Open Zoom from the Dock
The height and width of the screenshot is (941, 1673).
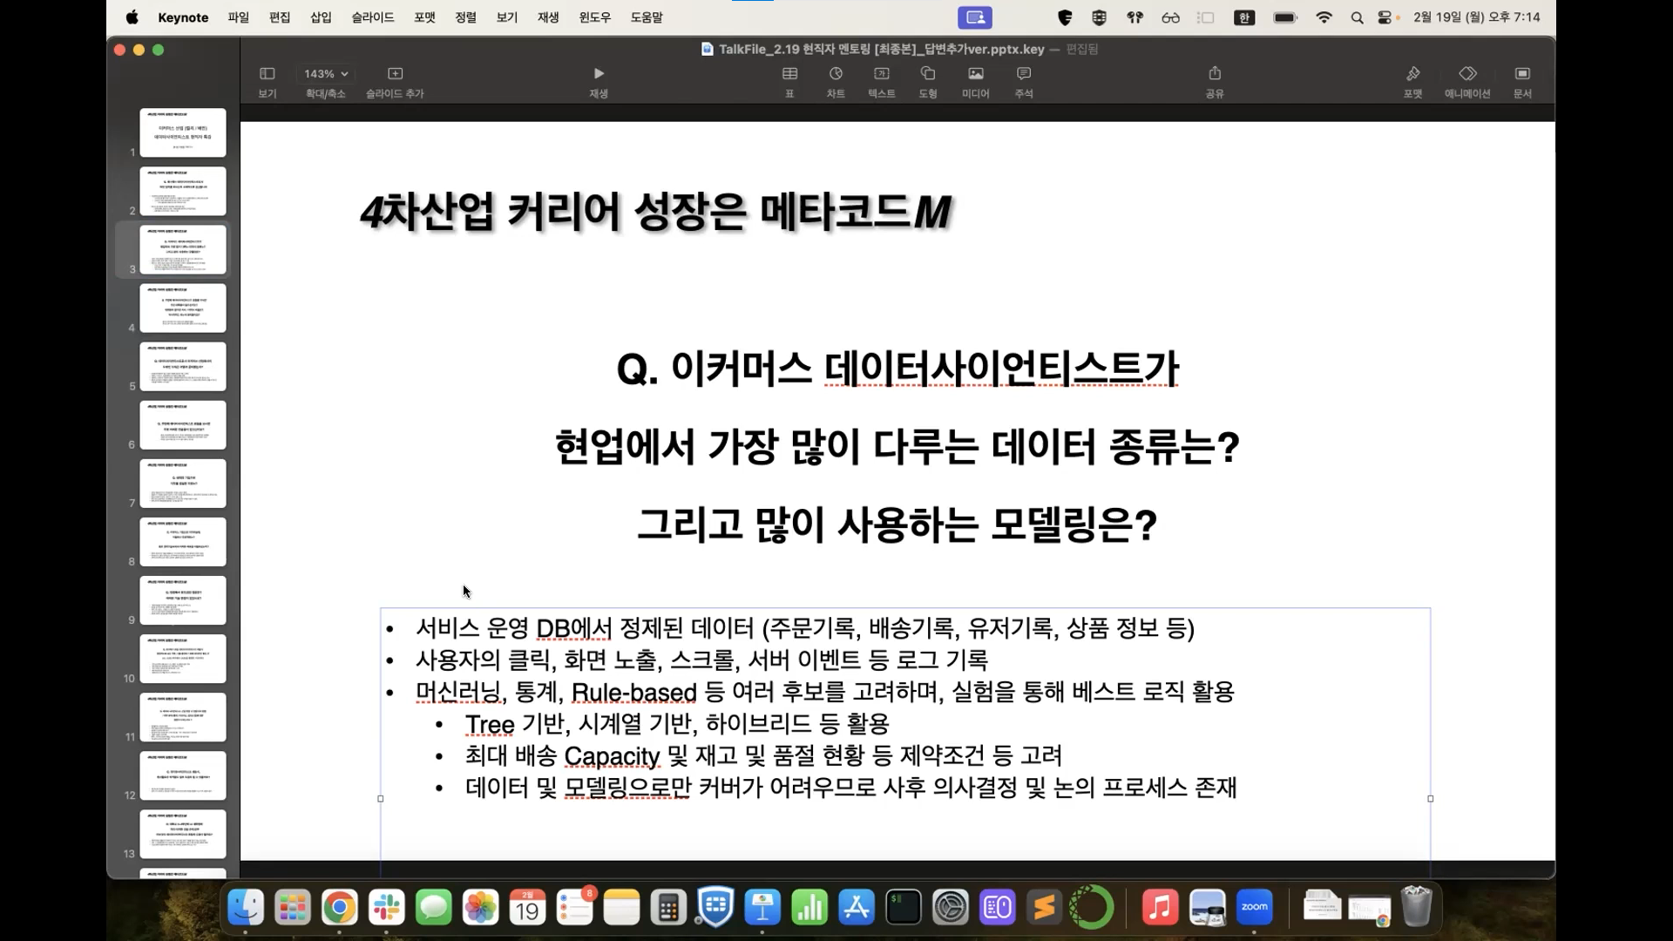pos(1254,908)
